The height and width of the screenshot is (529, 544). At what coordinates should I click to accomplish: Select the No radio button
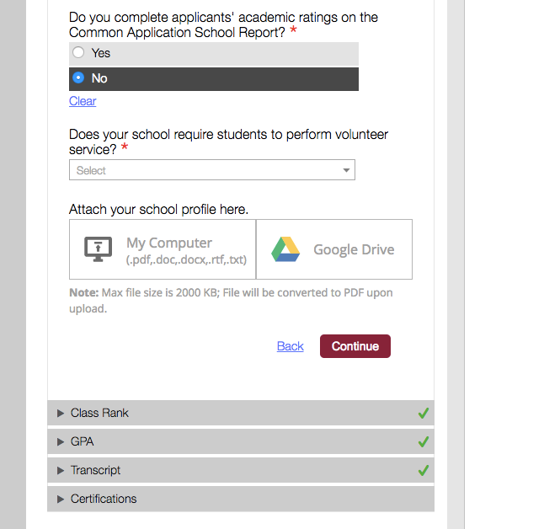coord(78,77)
